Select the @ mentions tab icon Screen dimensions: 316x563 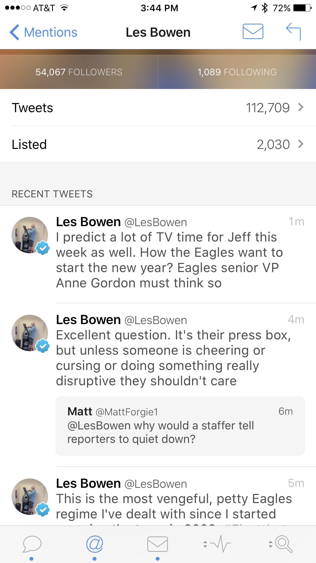[94, 544]
